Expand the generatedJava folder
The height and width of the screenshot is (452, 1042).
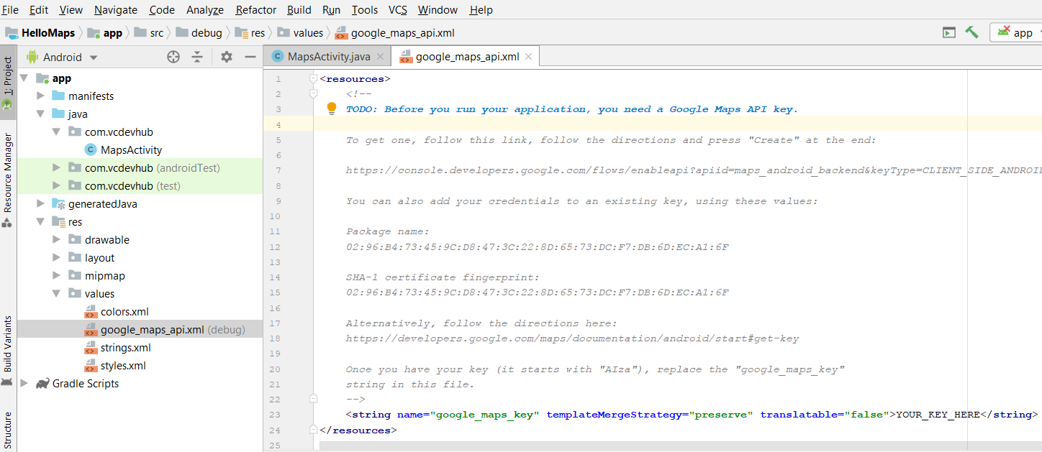pyautogui.click(x=41, y=204)
